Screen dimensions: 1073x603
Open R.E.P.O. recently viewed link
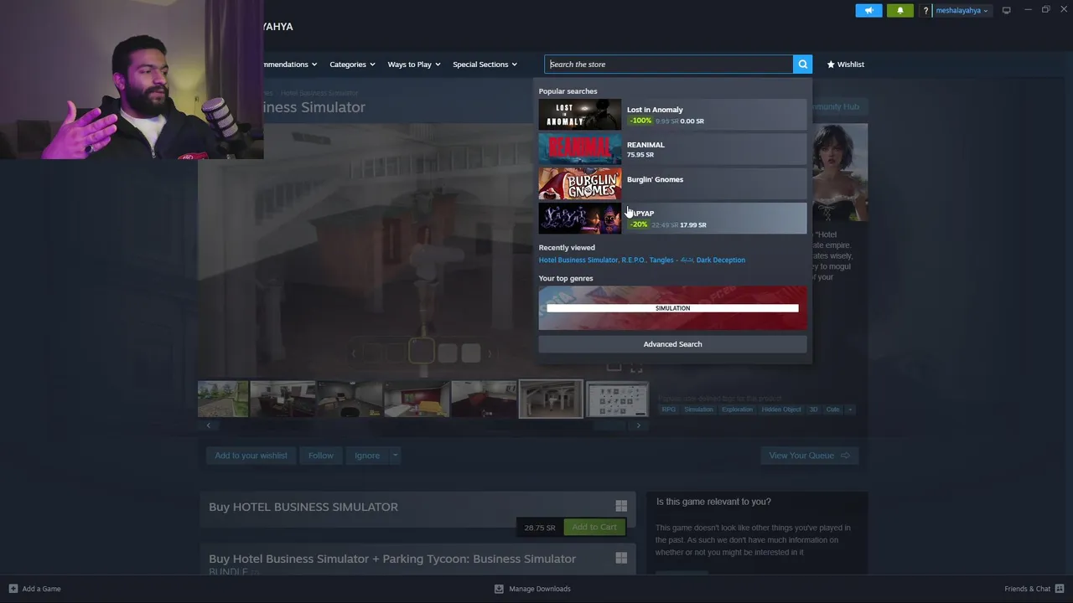click(x=633, y=260)
